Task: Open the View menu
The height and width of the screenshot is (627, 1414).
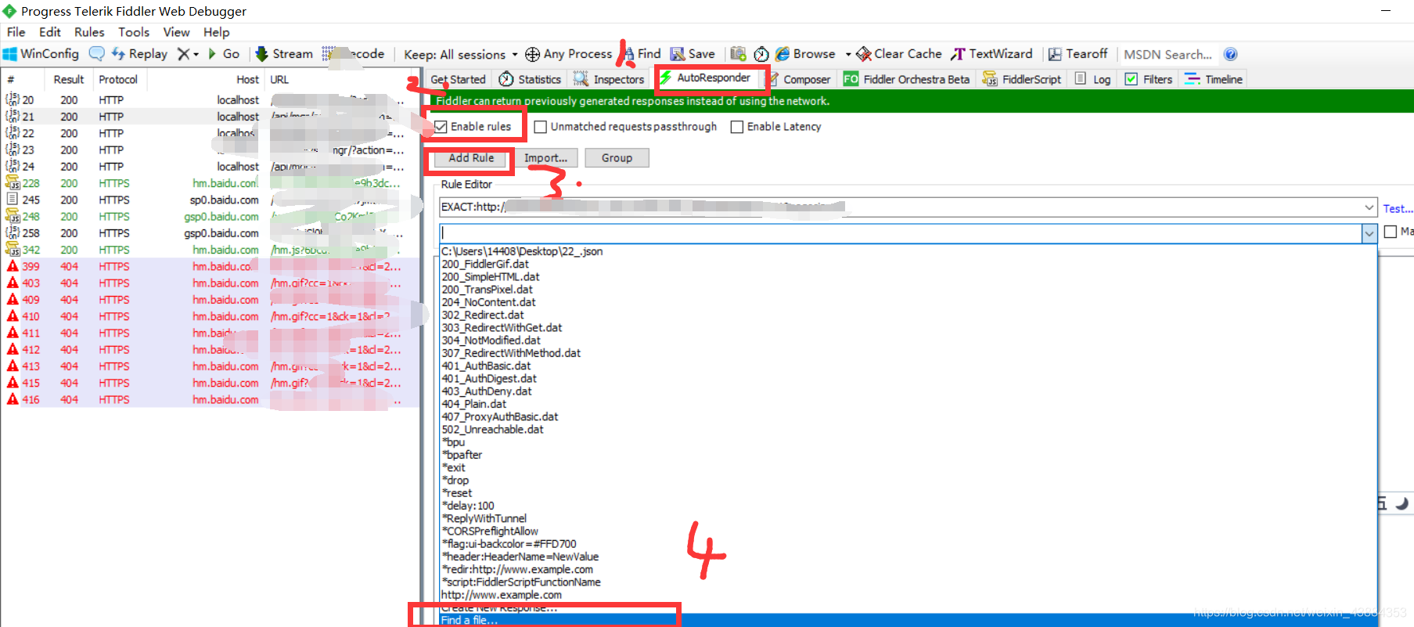Action: [x=176, y=32]
